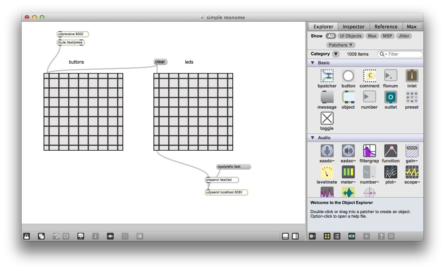Expand the Patchers filter dropdown

[340, 45]
